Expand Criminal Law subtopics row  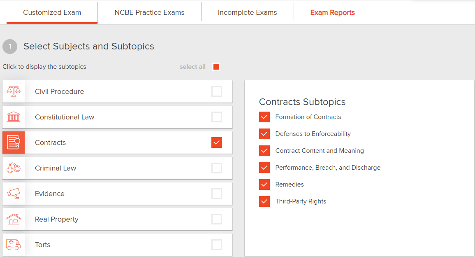pyautogui.click(x=118, y=168)
